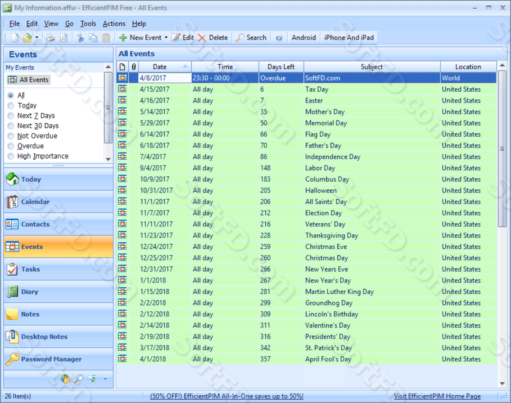This screenshot has width=511, height=403.
Task: Click the Print icon in the toolbar
Action: 50,38
